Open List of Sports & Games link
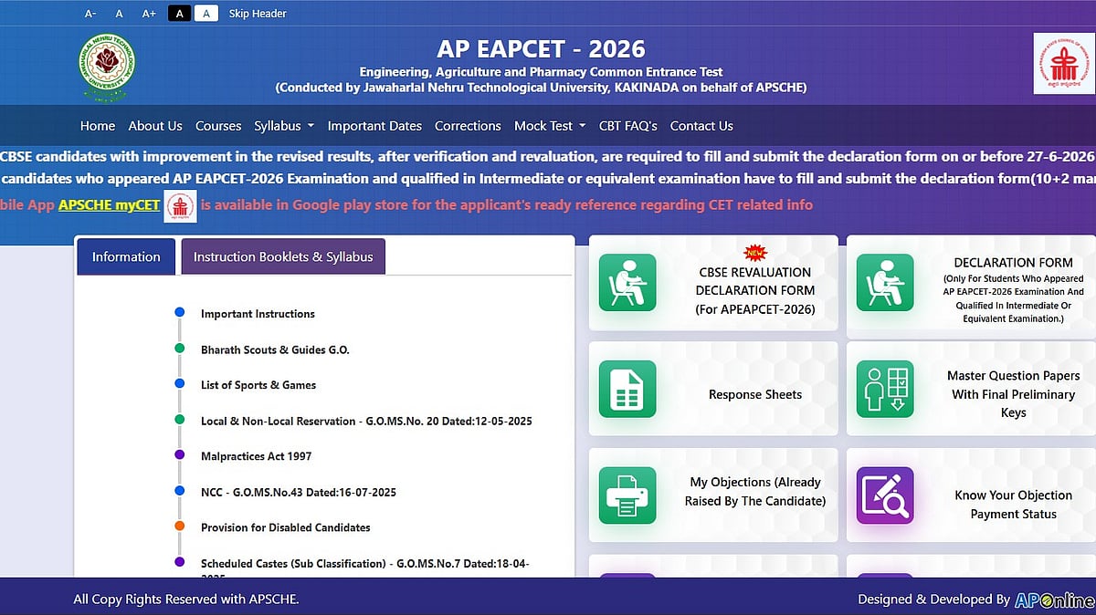 tap(258, 385)
